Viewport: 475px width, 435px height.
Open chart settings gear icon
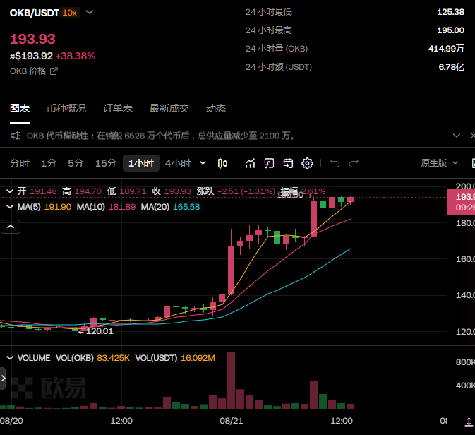point(307,163)
